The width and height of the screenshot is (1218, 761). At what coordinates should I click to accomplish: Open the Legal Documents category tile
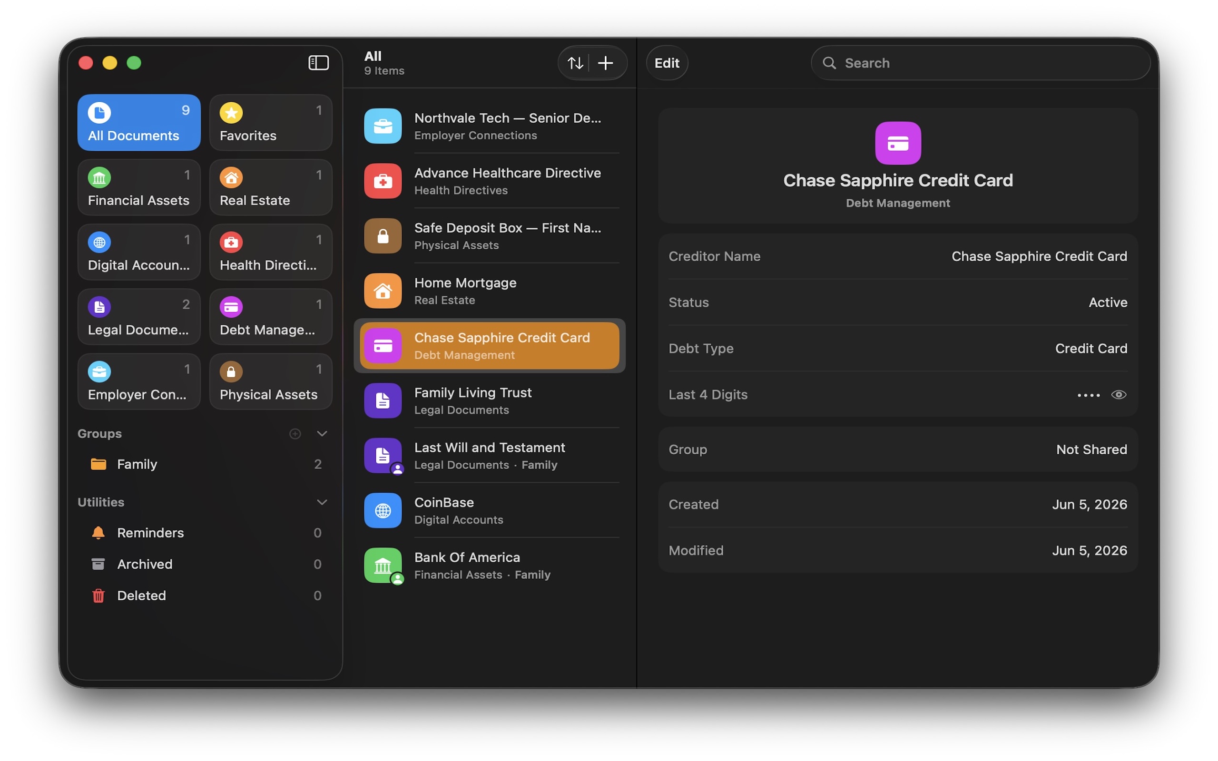(139, 317)
